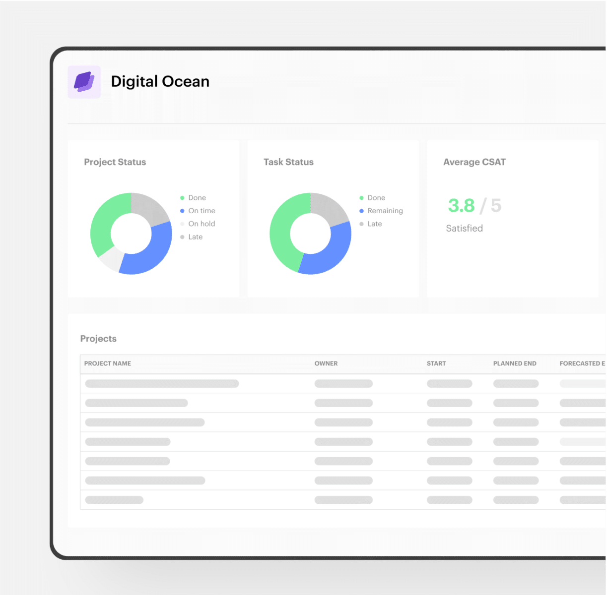Click the Late legend dot in Project Status

point(182,237)
